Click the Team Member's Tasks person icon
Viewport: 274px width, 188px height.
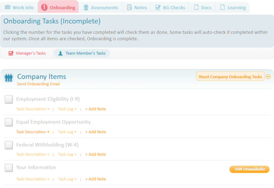(60, 53)
